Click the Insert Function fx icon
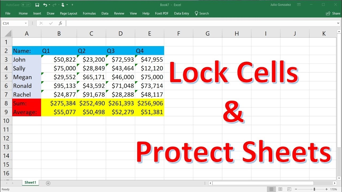 [60, 23]
